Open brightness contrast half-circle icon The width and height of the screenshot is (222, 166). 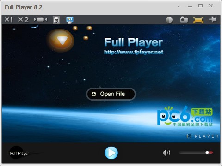click(169, 20)
